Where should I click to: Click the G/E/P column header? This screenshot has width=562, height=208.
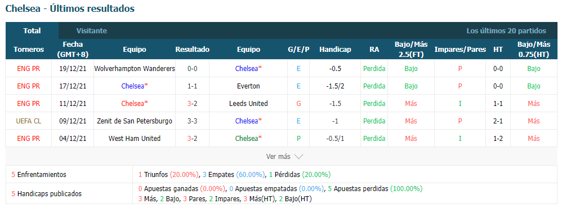pos(298,50)
